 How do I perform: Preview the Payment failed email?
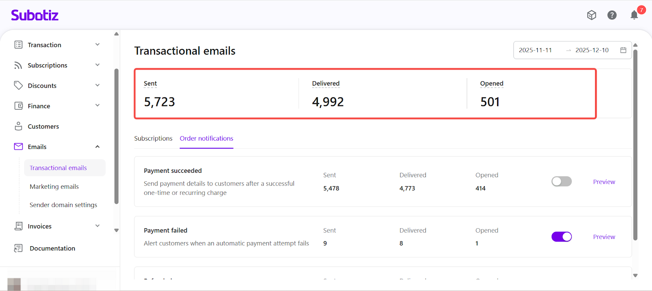tap(604, 237)
